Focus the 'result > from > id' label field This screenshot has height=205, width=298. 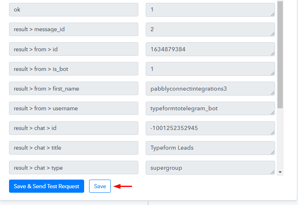coord(73,49)
